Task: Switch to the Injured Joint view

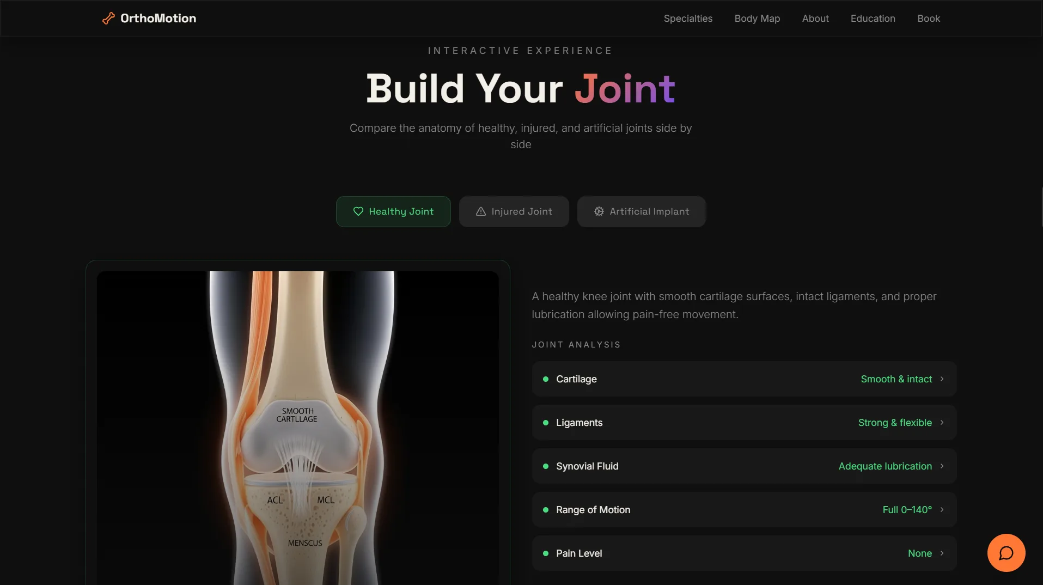Action: [x=514, y=211]
